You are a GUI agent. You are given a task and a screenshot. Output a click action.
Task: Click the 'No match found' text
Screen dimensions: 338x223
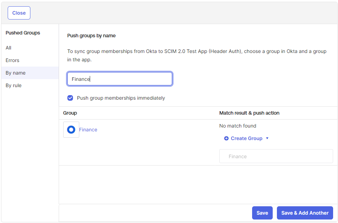click(238, 126)
